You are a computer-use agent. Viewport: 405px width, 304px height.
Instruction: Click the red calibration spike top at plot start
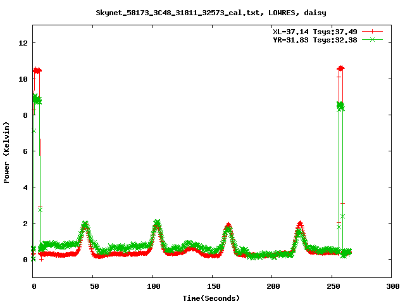coord(37,70)
